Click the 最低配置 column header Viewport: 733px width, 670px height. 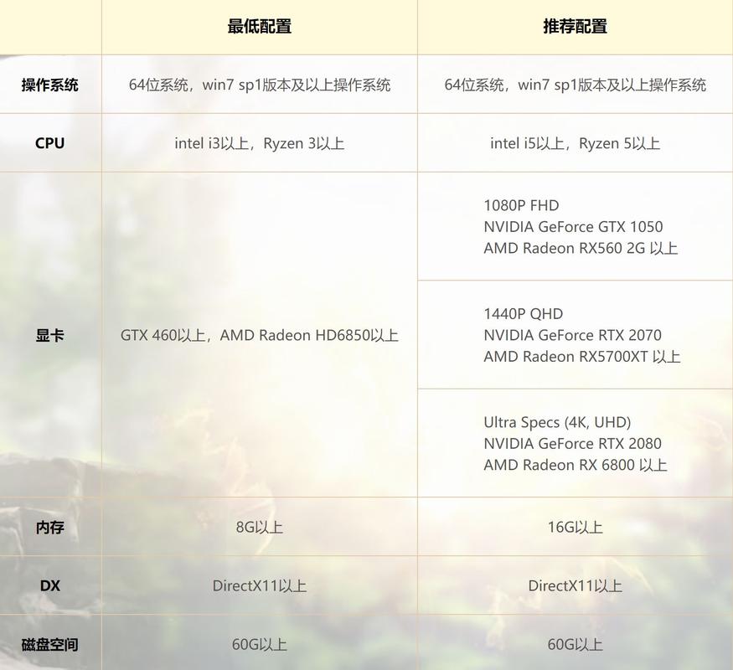pyautogui.click(x=258, y=26)
